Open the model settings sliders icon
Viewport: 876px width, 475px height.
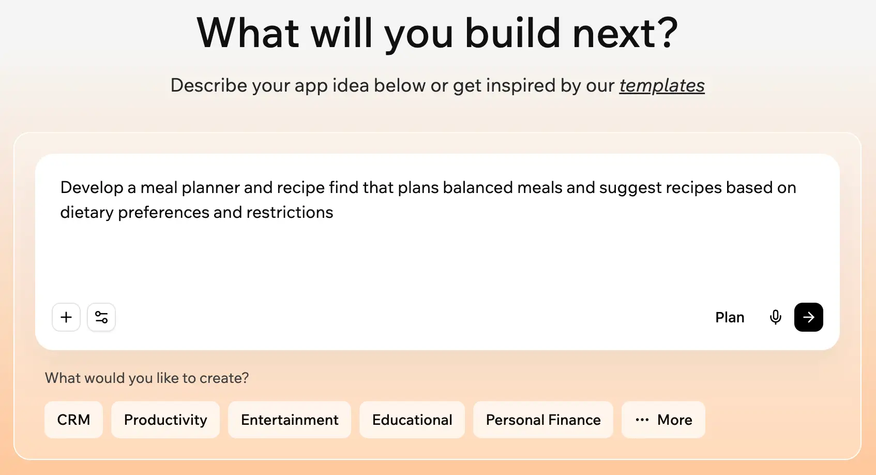[x=101, y=317]
